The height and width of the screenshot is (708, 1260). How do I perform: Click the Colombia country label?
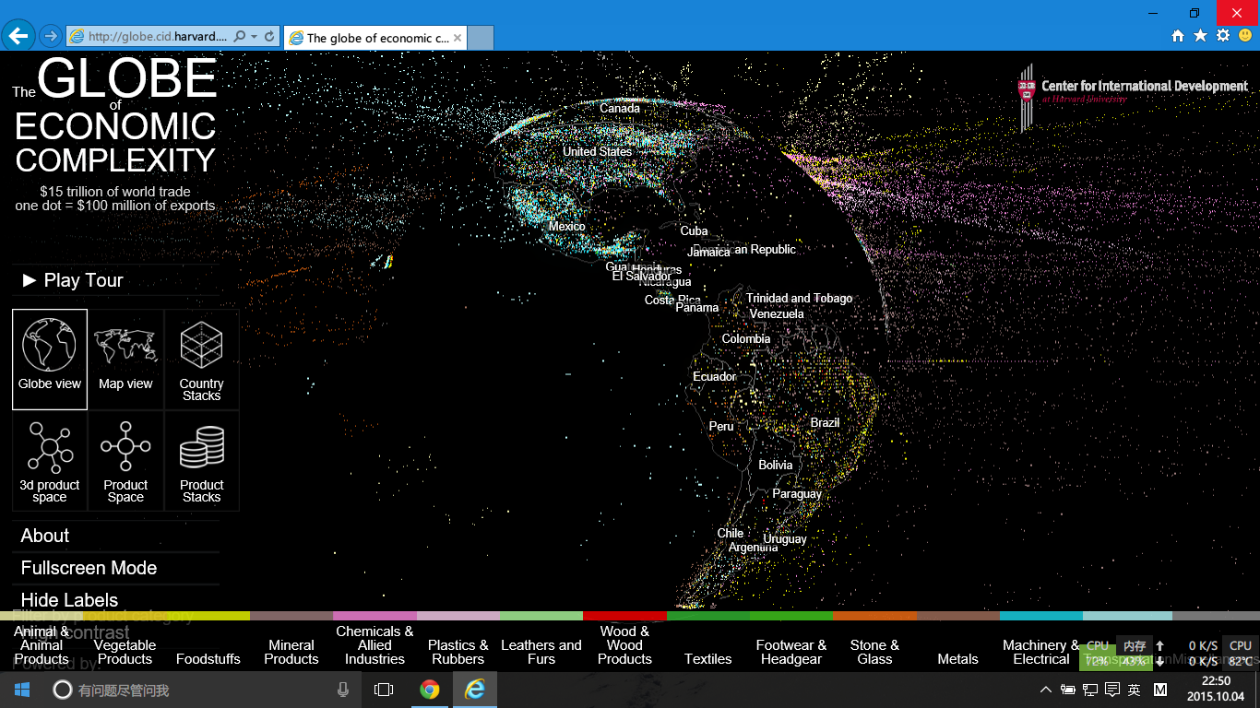click(746, 338)
